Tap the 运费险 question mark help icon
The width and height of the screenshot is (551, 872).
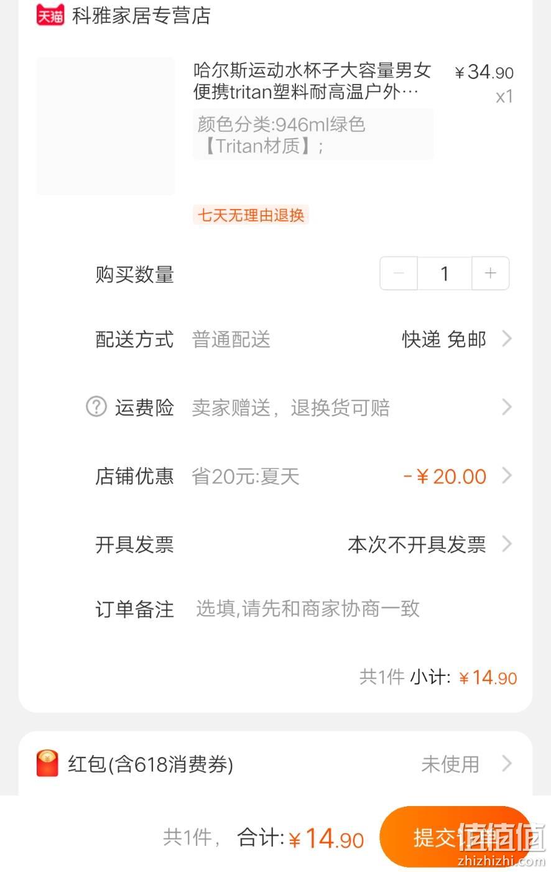(x=96, y=407)
